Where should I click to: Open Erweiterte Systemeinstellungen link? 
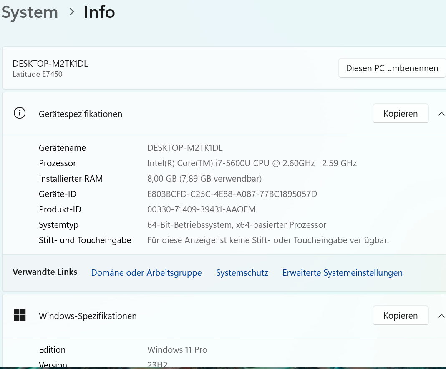(x=343, y=273)
